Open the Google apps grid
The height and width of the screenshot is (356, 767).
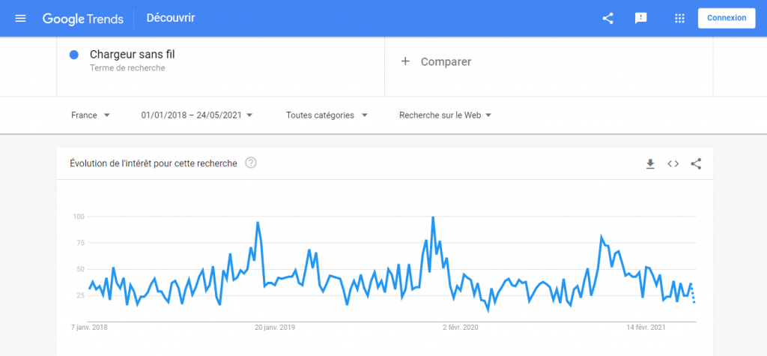pos(679,18)
